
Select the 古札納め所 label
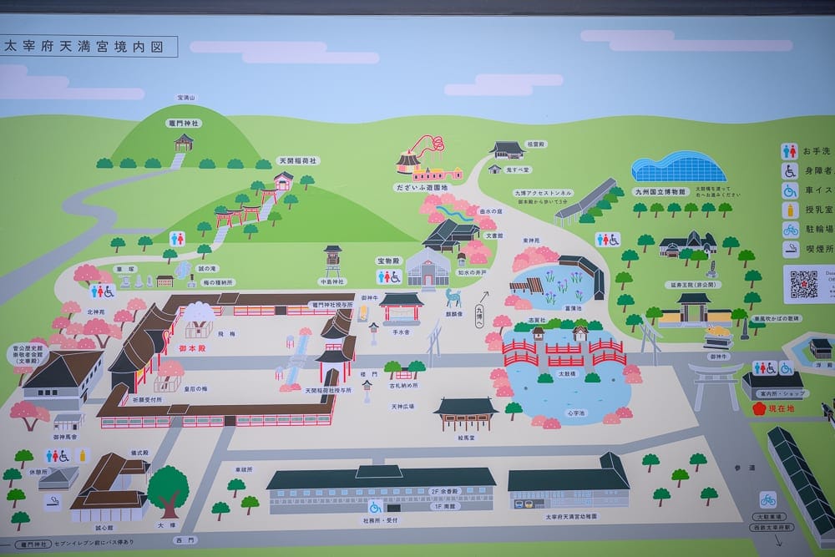click(403, 385)
